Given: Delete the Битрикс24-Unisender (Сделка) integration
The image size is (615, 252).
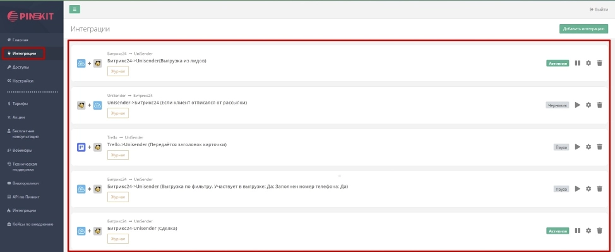Looking at the screenshot, I should pos(600,231).
